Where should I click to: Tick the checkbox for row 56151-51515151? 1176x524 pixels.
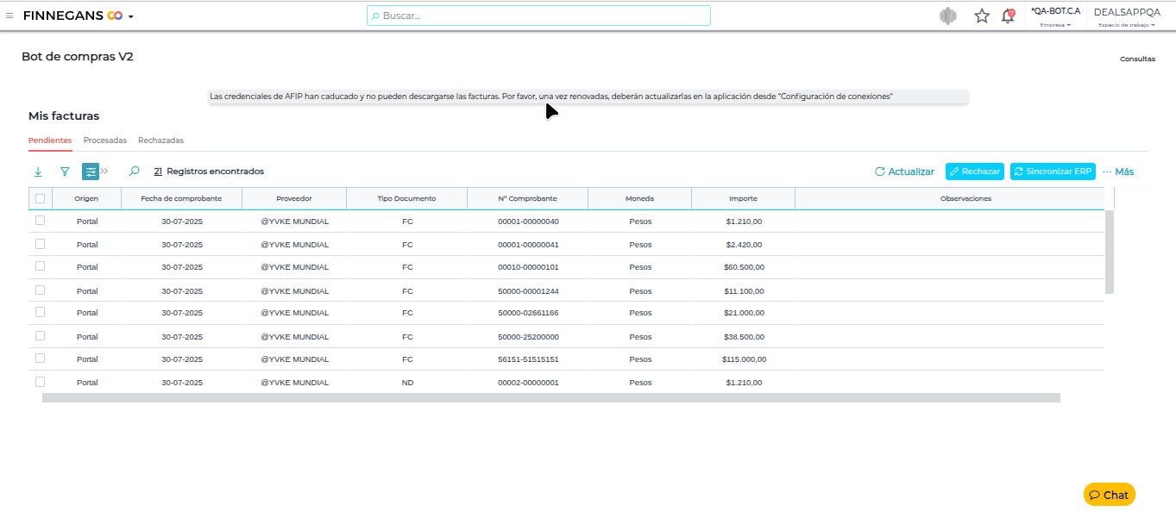point(40,359)
